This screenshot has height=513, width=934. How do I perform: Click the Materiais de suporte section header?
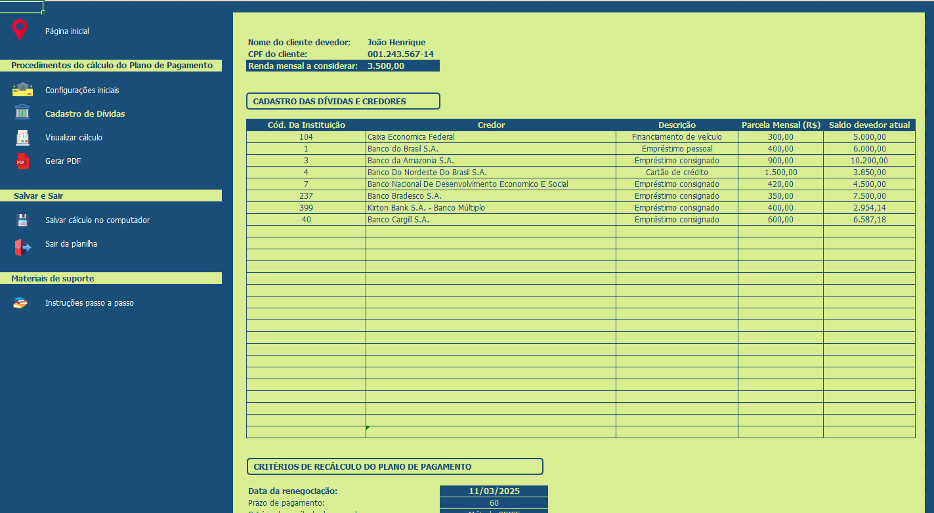point(111,278)
